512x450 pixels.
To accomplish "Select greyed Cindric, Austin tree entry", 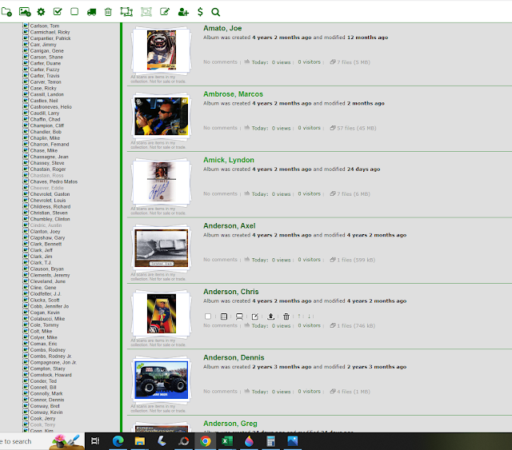I will click(46, 225).
